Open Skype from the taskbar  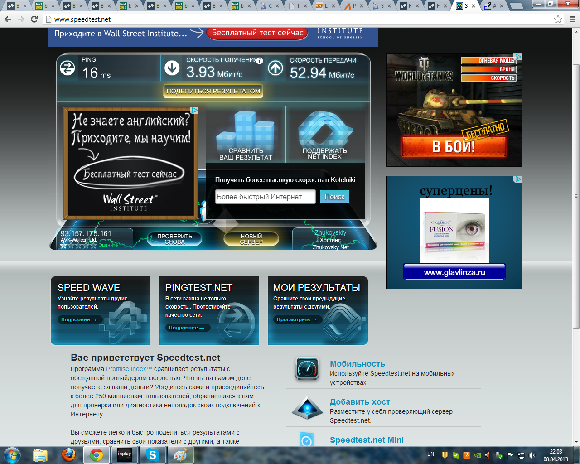[x=153, y=455]
